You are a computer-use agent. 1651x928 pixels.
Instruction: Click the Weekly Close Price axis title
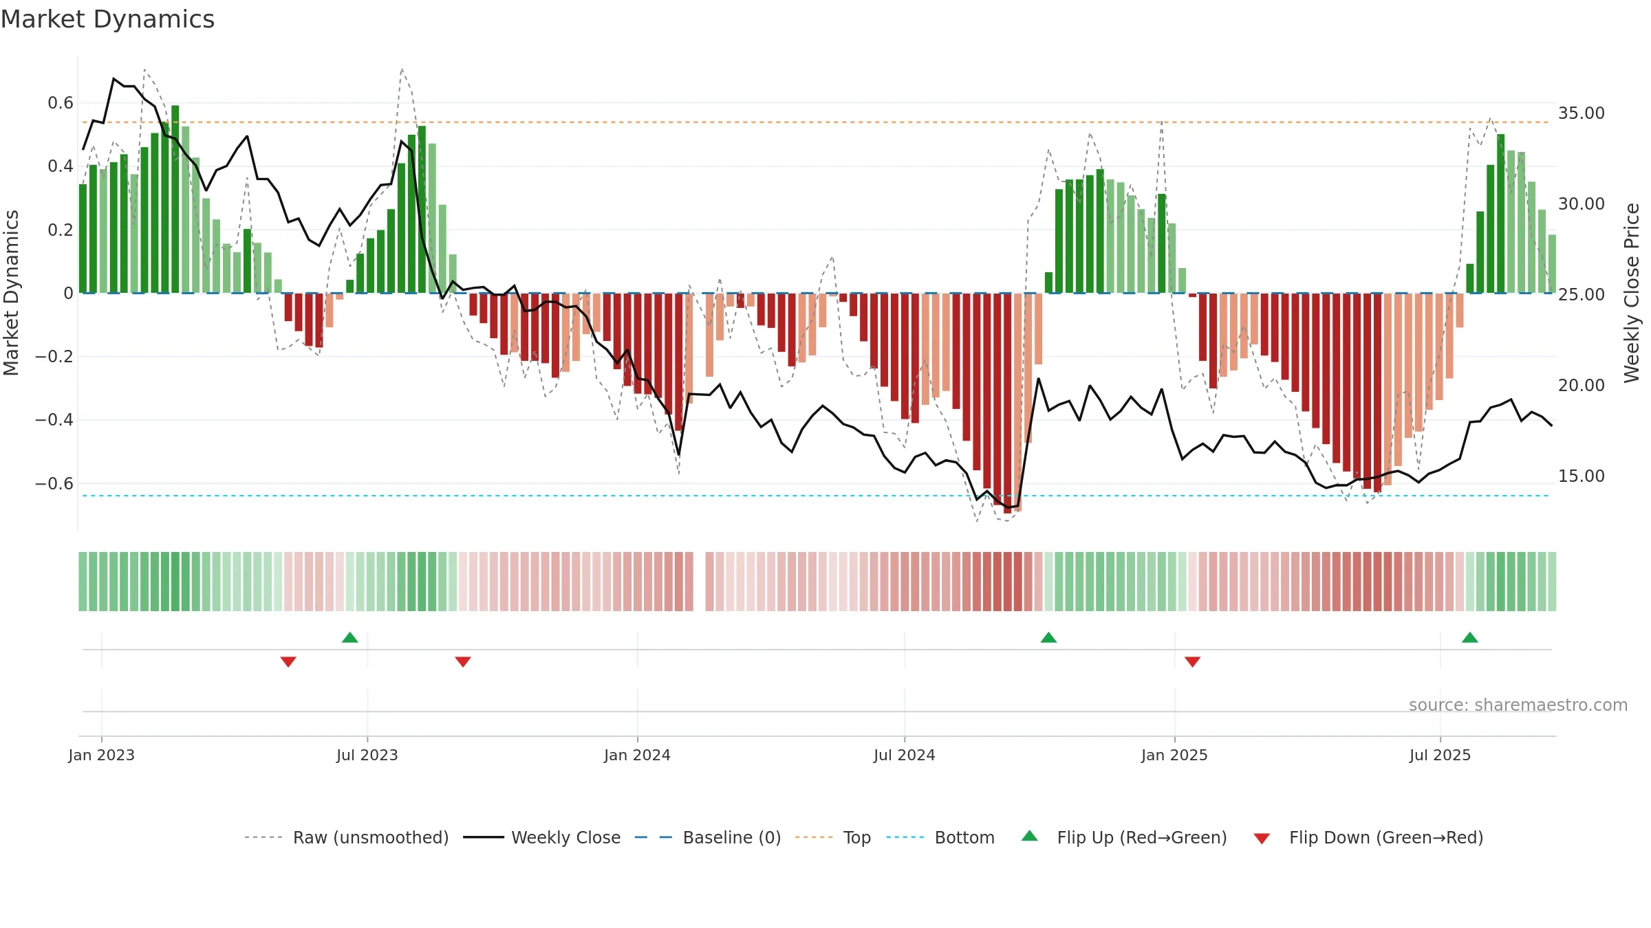[1632, 293]
